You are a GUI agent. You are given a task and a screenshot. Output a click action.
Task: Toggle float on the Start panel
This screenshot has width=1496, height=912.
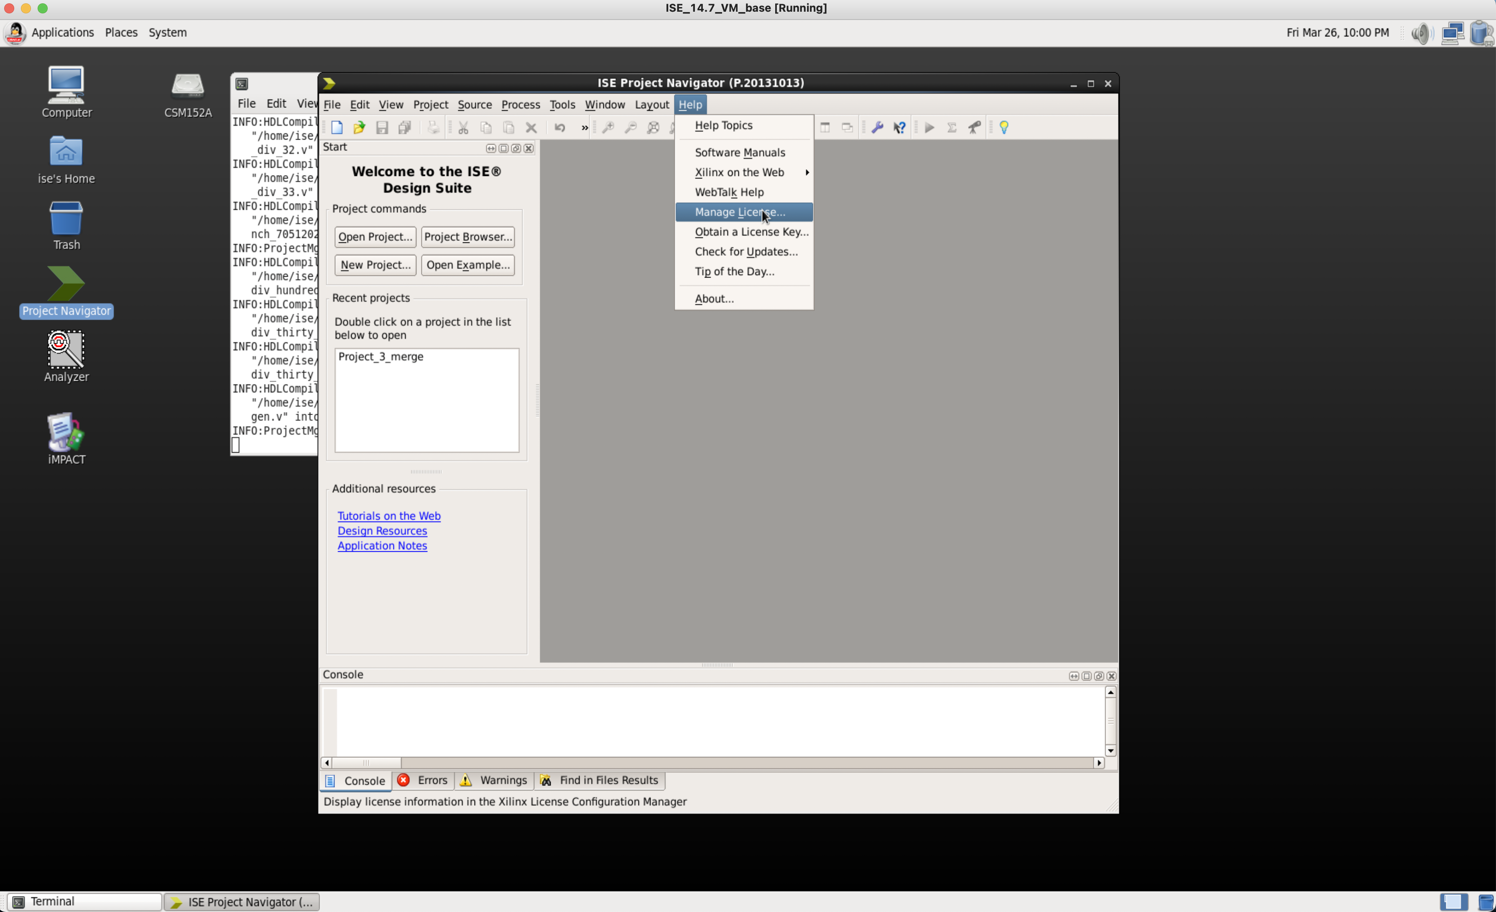pyautogui.click(x=516, y=148)
